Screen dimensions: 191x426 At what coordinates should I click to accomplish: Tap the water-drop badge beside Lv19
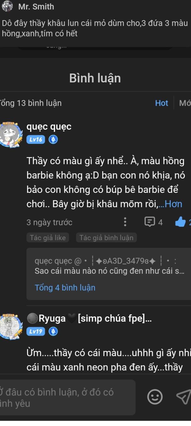click(53, 331)
